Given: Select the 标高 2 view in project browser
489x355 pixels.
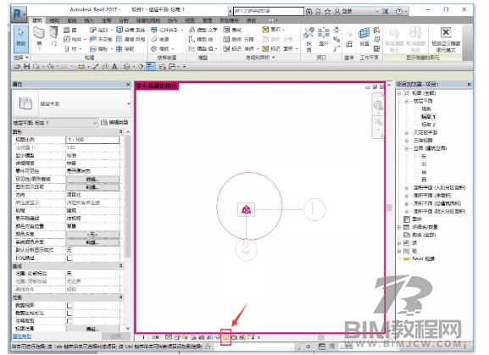Looking at the screenshot, I should pos(428,125).
